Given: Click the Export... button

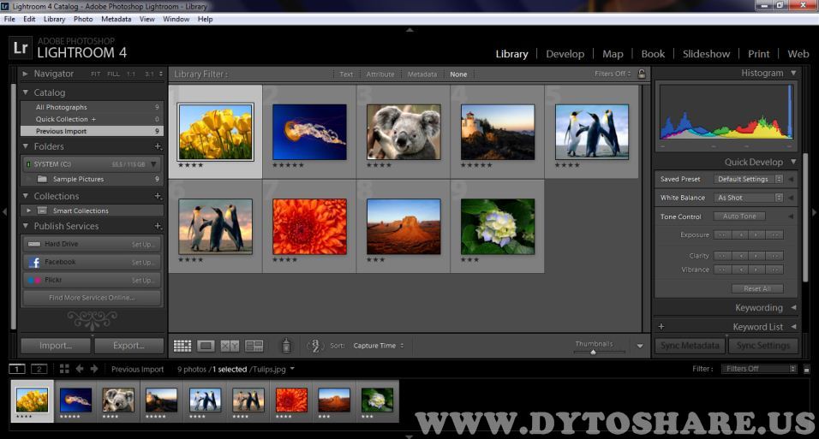Looking at the screenshot, I should (x=129, y=346).
